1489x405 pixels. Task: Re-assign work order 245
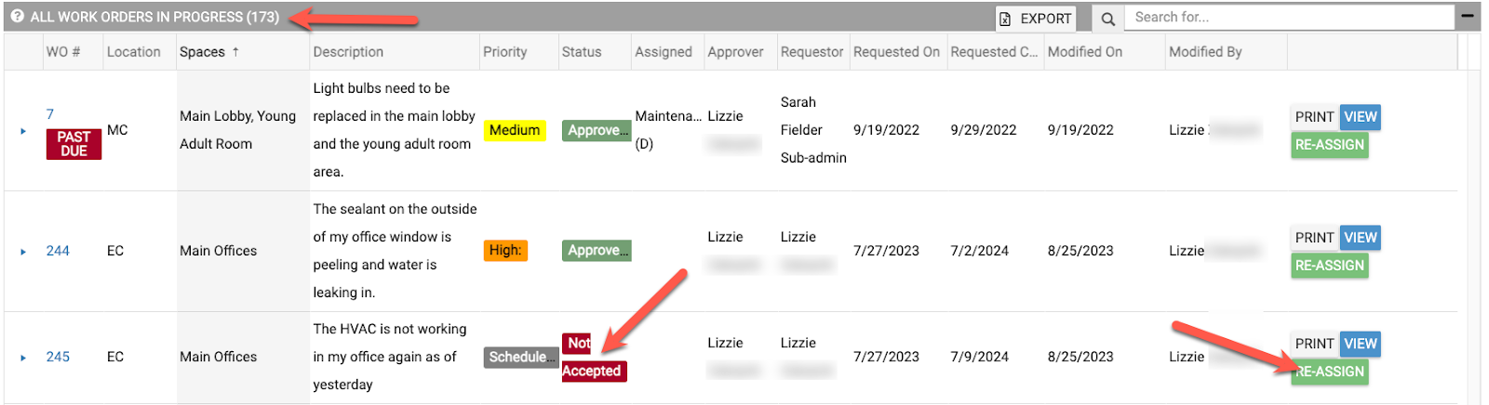(1330, 372)
